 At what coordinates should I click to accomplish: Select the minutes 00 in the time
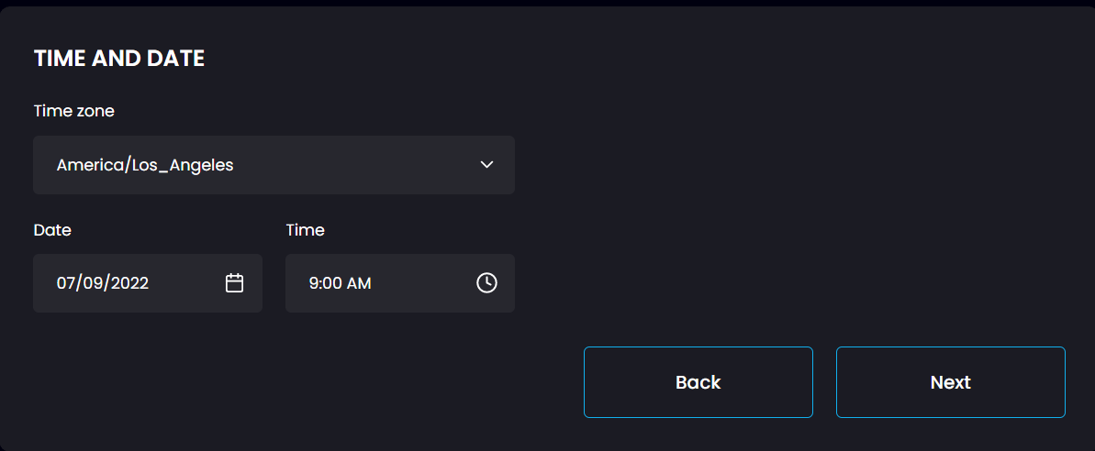[x=331, y=283]
